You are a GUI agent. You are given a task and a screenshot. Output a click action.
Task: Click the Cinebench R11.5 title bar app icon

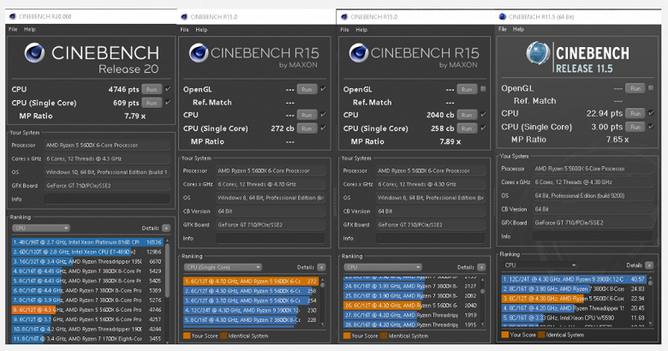click(x=502, y=16)
